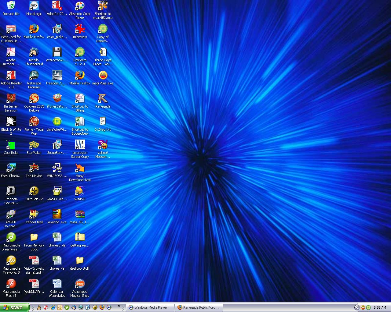This screenshot has height=312, width=391.
Task: Click the taskbar clock showing 8:56 AM
Action: (380, 307)
